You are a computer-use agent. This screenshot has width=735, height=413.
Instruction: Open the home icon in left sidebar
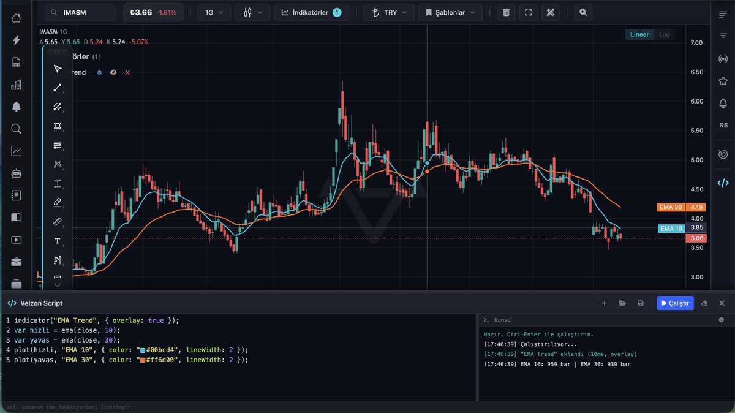pyautogui.click(x=16, y=18)
